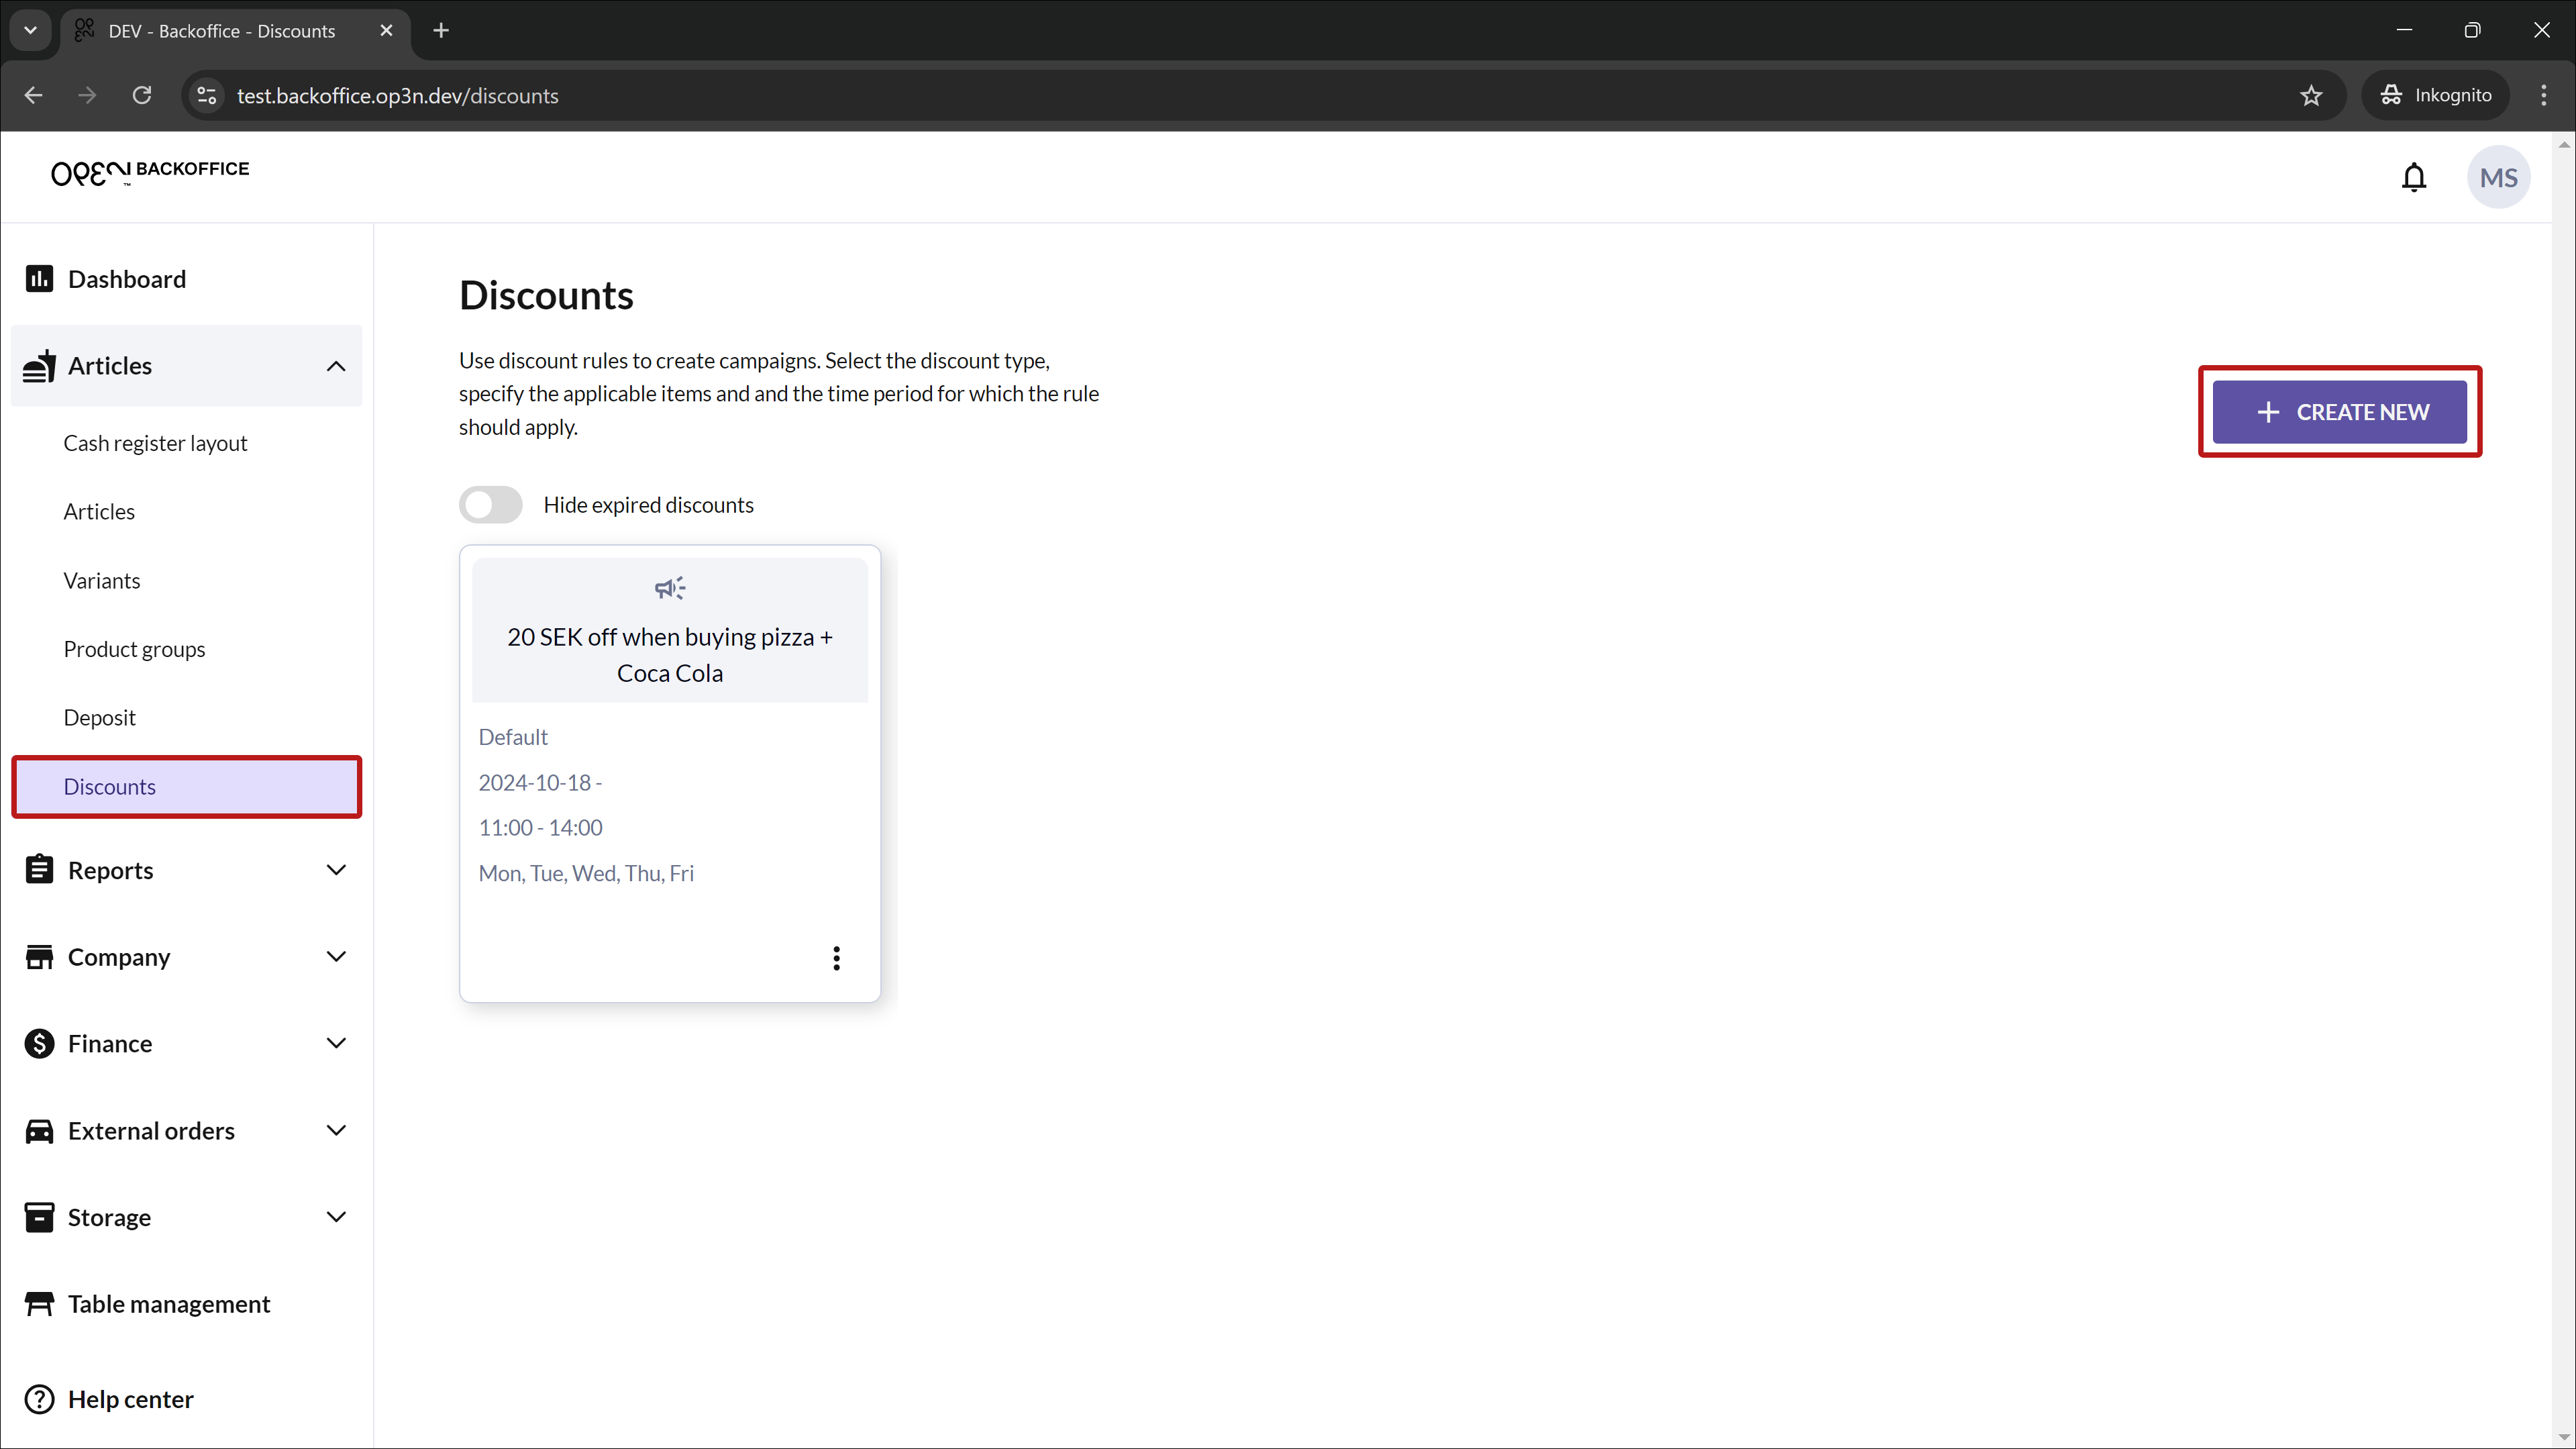
Task: Click the address bar URL
Action: [398, 95]
